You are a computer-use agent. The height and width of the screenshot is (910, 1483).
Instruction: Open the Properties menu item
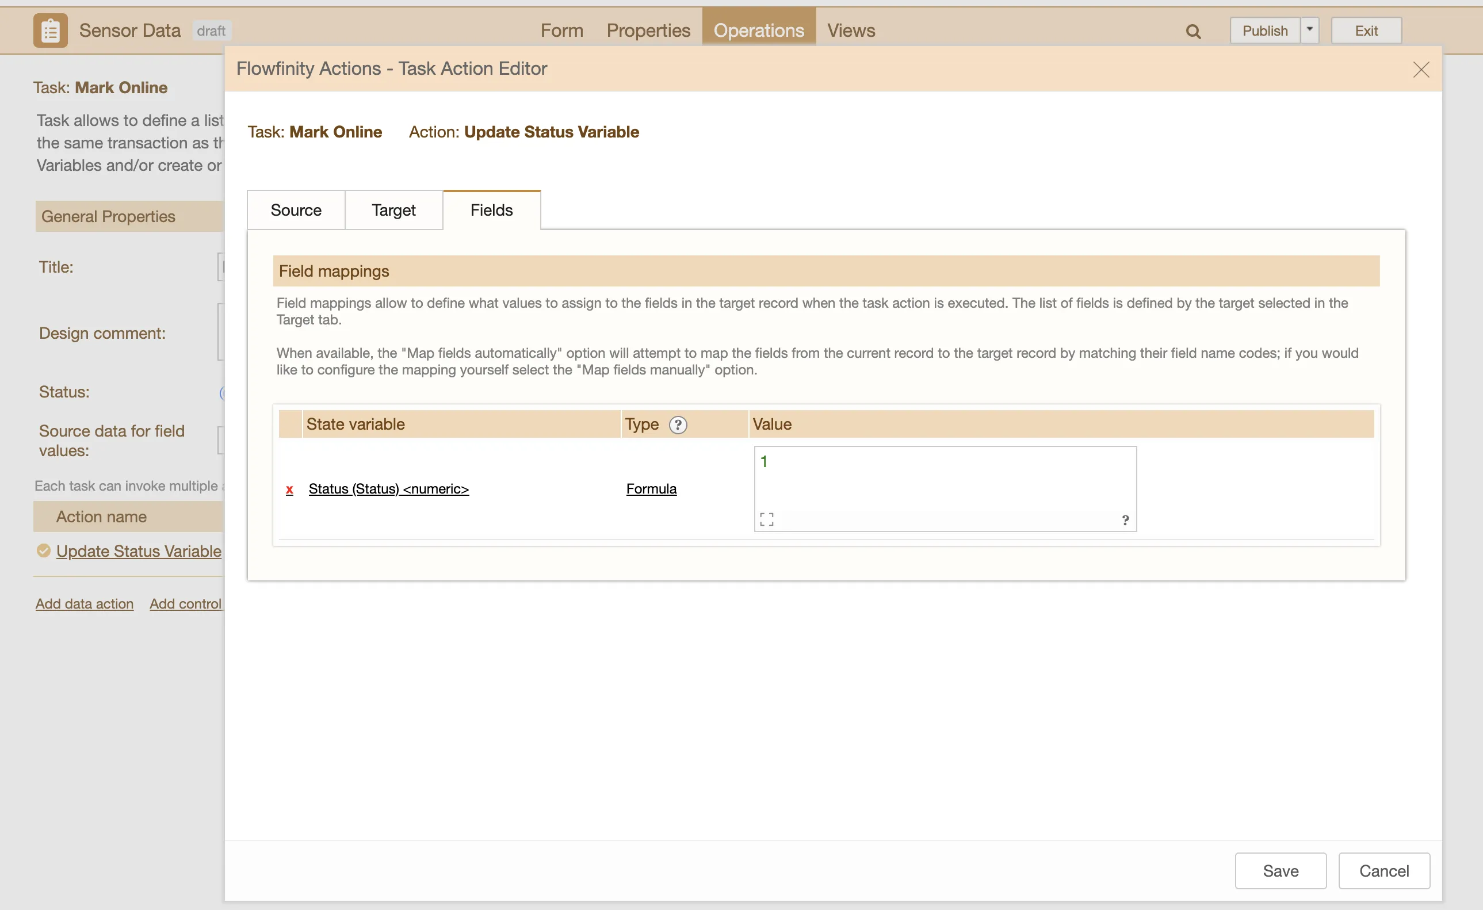[648, 30]
